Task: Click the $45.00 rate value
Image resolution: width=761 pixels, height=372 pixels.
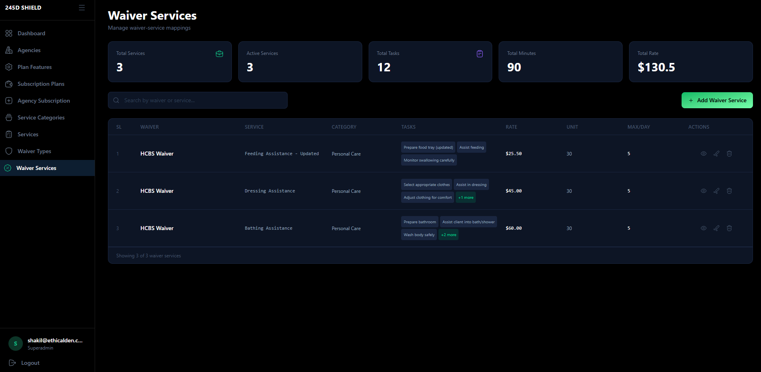Action: pos(513,191)
